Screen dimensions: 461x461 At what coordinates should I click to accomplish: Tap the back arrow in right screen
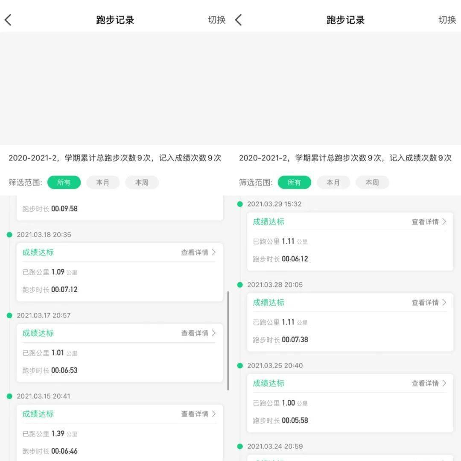[239, 20]
